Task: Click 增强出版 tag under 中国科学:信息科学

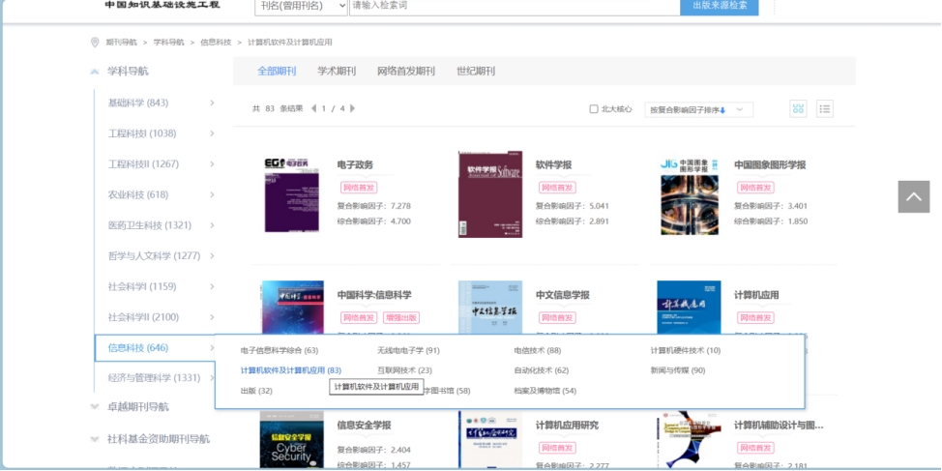Action: point(401,318)
